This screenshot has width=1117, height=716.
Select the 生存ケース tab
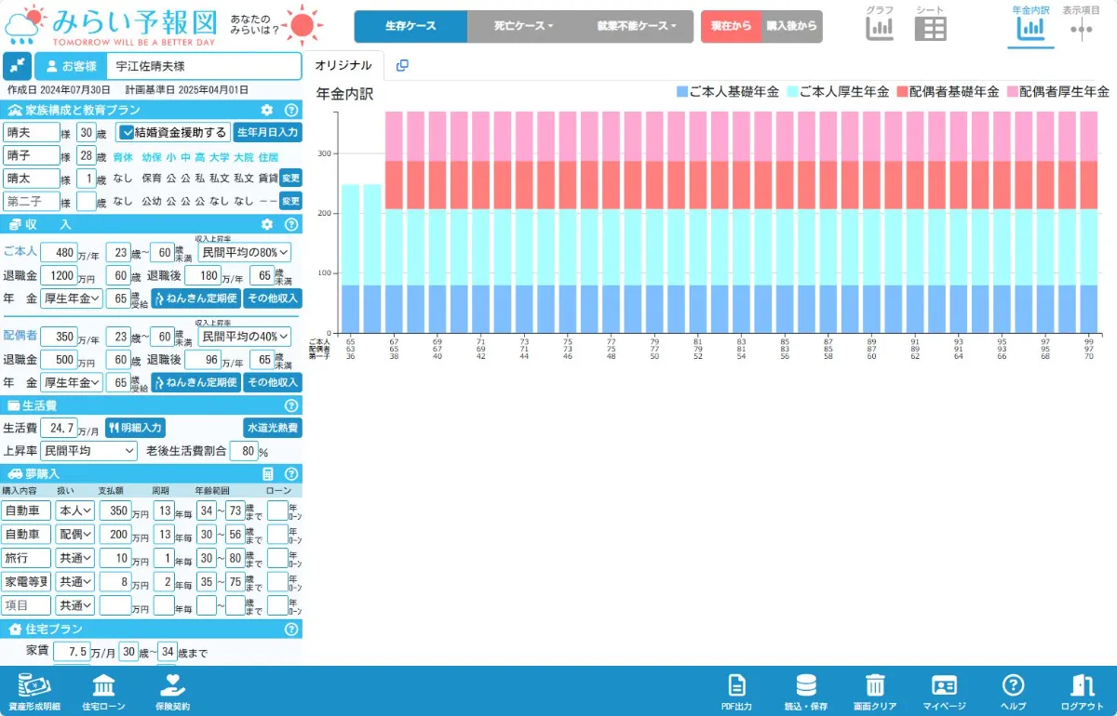coord(410,26)
